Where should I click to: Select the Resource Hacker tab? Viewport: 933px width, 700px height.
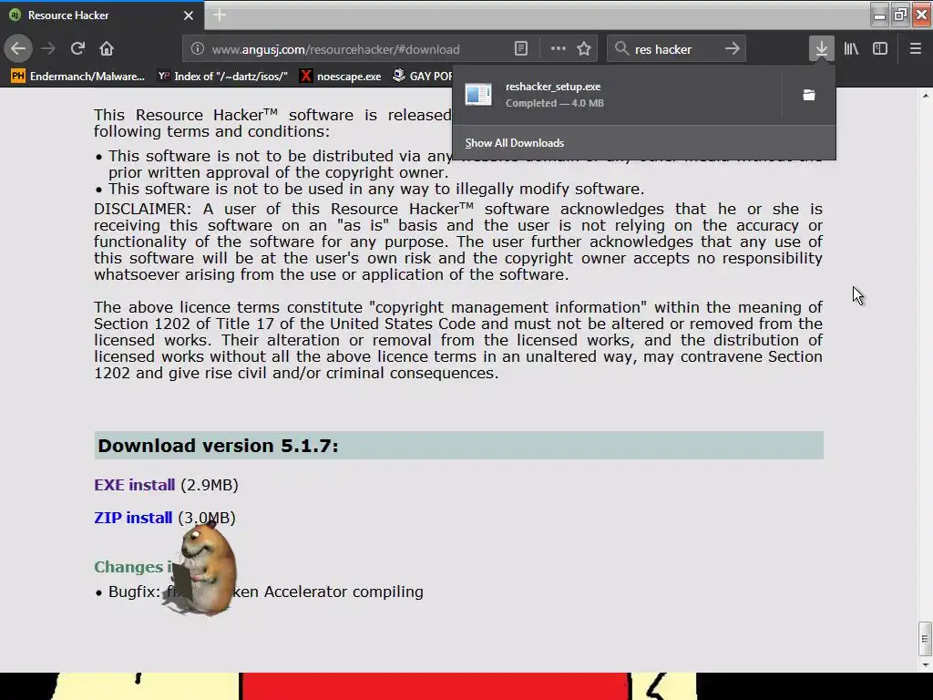click(x=102, y=15)
